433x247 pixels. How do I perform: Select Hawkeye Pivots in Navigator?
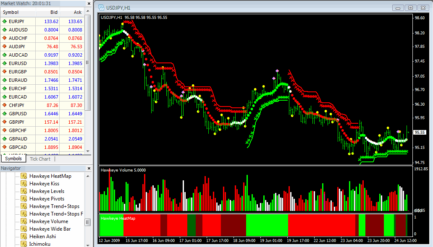(x=47, y=198)
